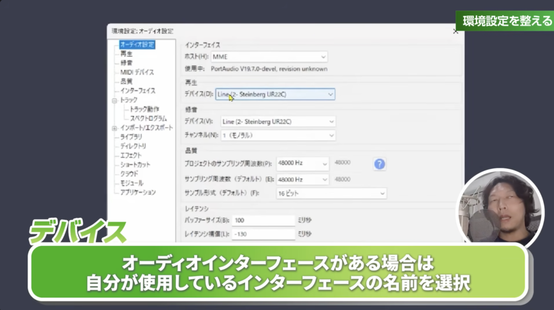
Task: Open the 再生 デバイス dropdown
Action: click(275, 95)
